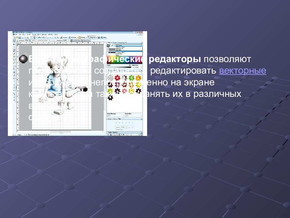
Task: Click the Paste clipboard toolbar icon
Action: coord(28,38)
